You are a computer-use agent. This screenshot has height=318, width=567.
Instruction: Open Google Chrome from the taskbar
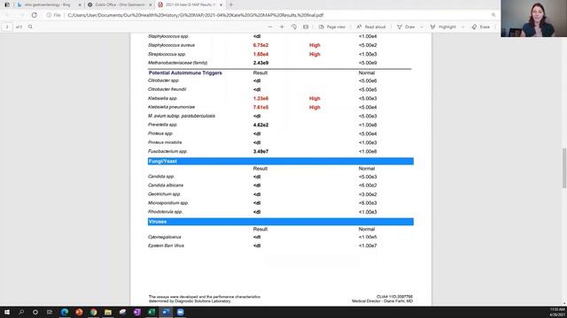click(93, 312)
